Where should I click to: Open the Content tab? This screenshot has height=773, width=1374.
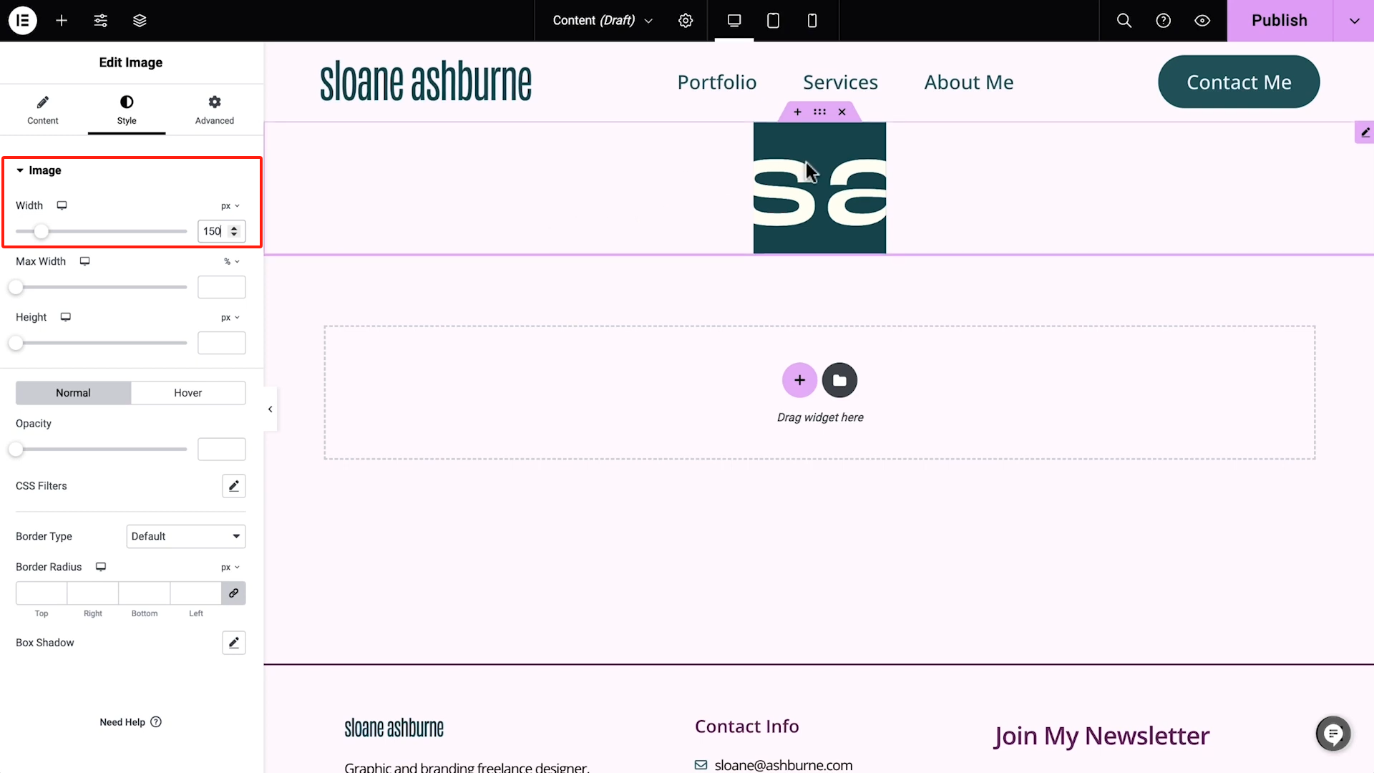coord(43,110)
